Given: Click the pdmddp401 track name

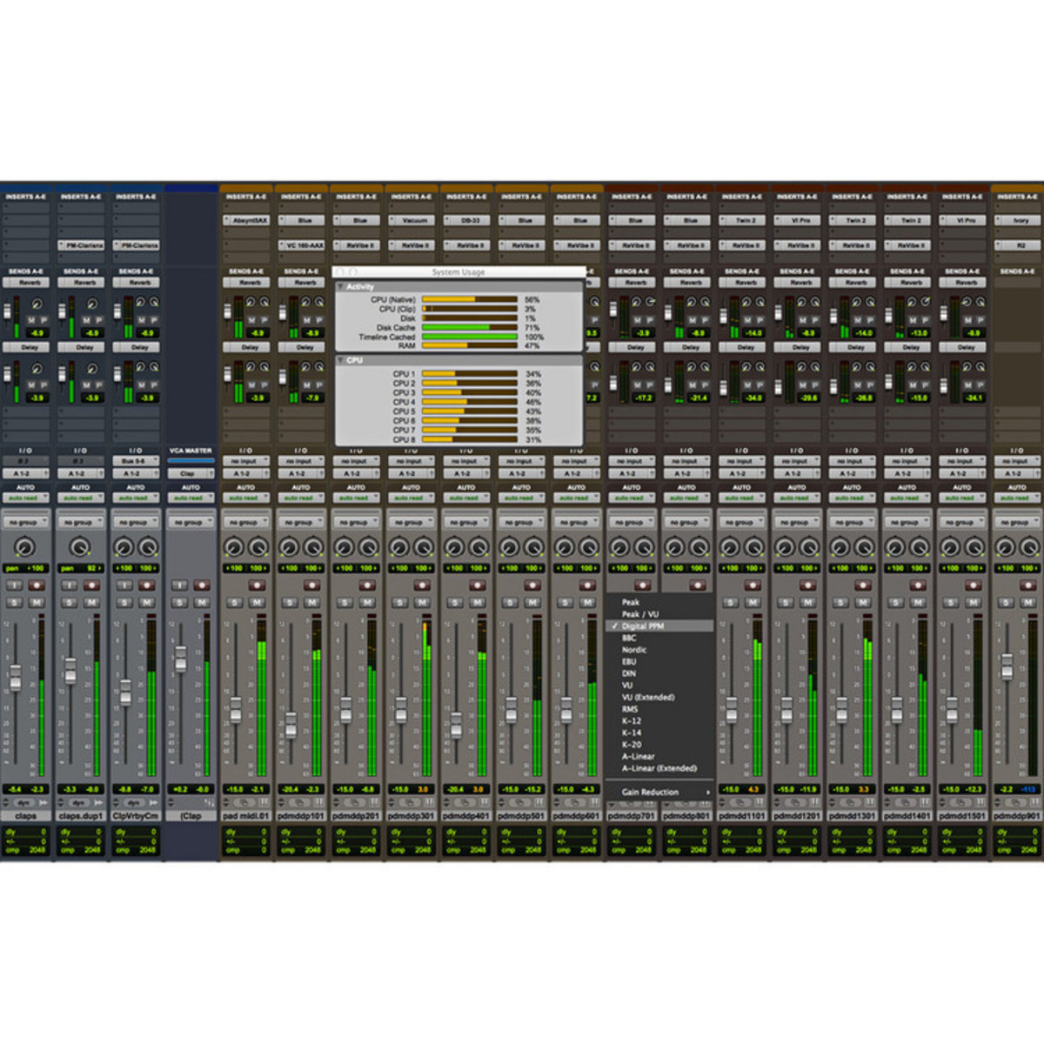Looking at the screenshot, I should pos(465,816).
